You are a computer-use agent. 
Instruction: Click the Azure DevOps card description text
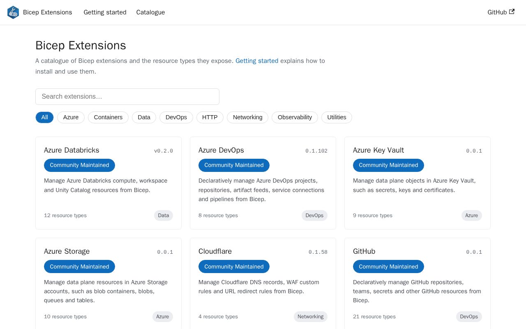[261, 190]
